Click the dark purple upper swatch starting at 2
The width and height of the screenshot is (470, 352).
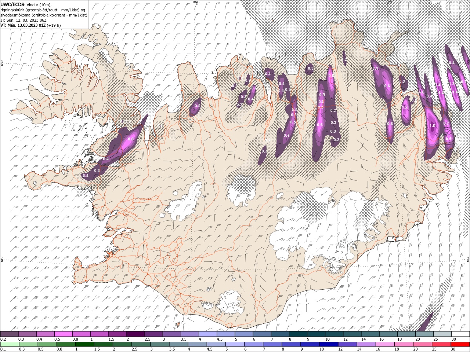pos(135,334)
